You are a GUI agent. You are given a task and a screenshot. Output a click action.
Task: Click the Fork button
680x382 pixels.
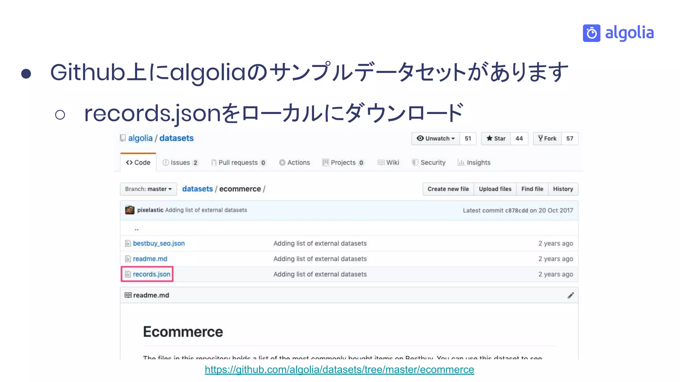click(547, 139)
